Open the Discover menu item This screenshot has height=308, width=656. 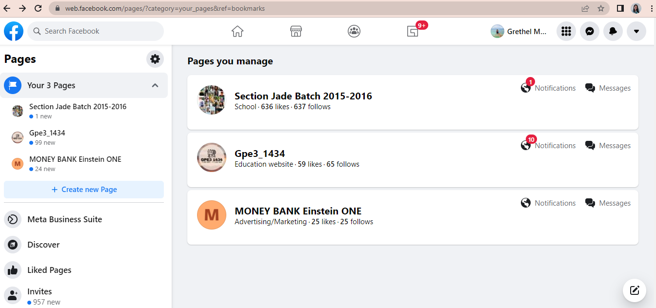(84, 245)
